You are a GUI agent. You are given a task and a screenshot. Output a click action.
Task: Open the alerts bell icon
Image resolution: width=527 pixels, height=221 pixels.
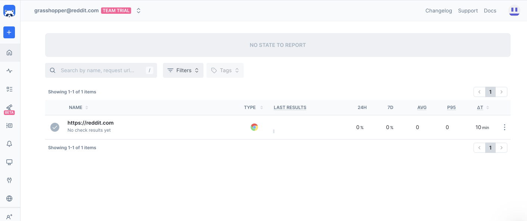pos(9,144)
